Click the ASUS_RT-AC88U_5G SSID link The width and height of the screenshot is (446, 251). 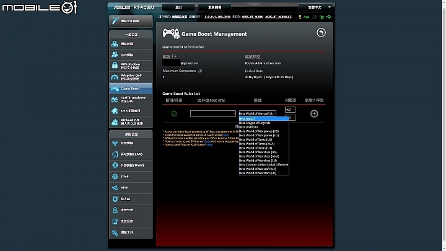(x=279, y=17)
